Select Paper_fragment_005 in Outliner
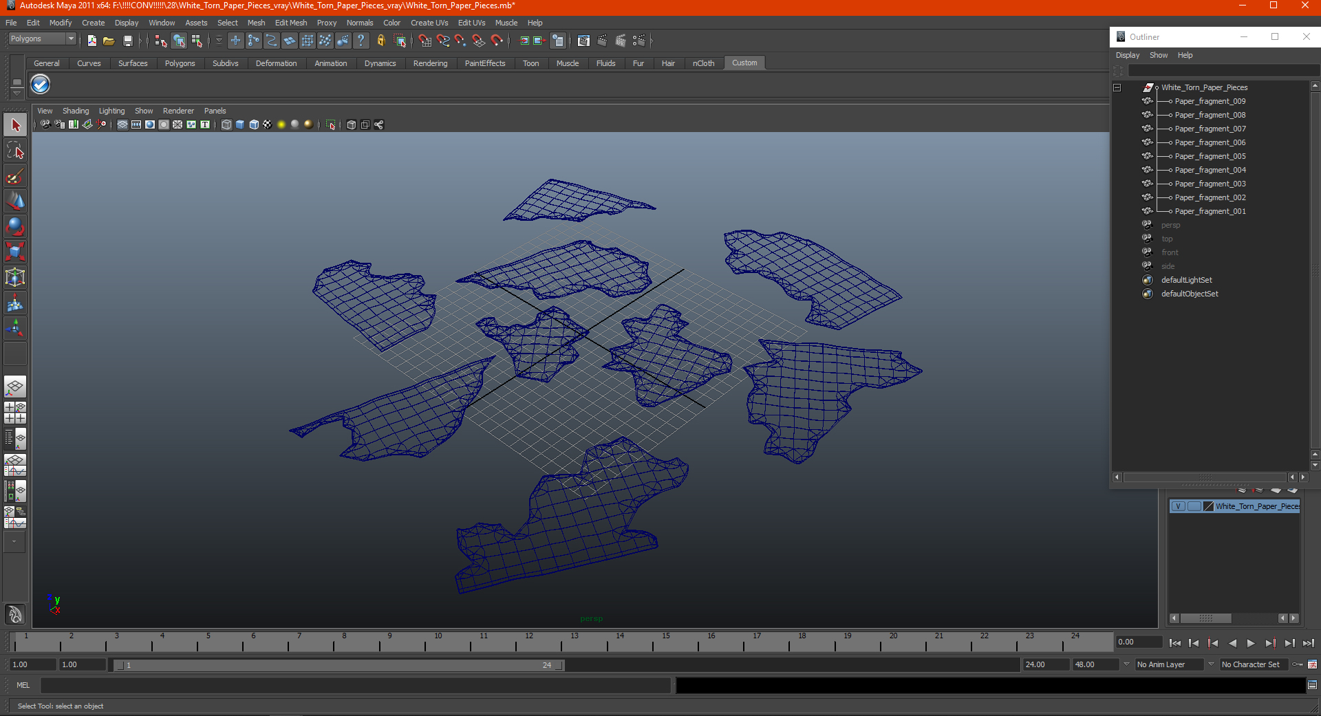The height and width of the screenshot is (716, 1321). [1210, 156]
